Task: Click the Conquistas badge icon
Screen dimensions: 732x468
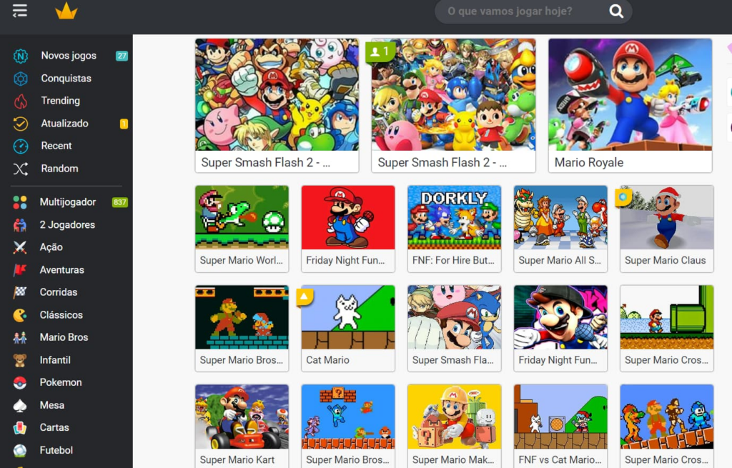Action: 21,79
